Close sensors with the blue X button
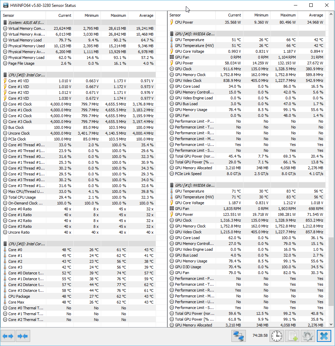 click(x=324, y=336)
